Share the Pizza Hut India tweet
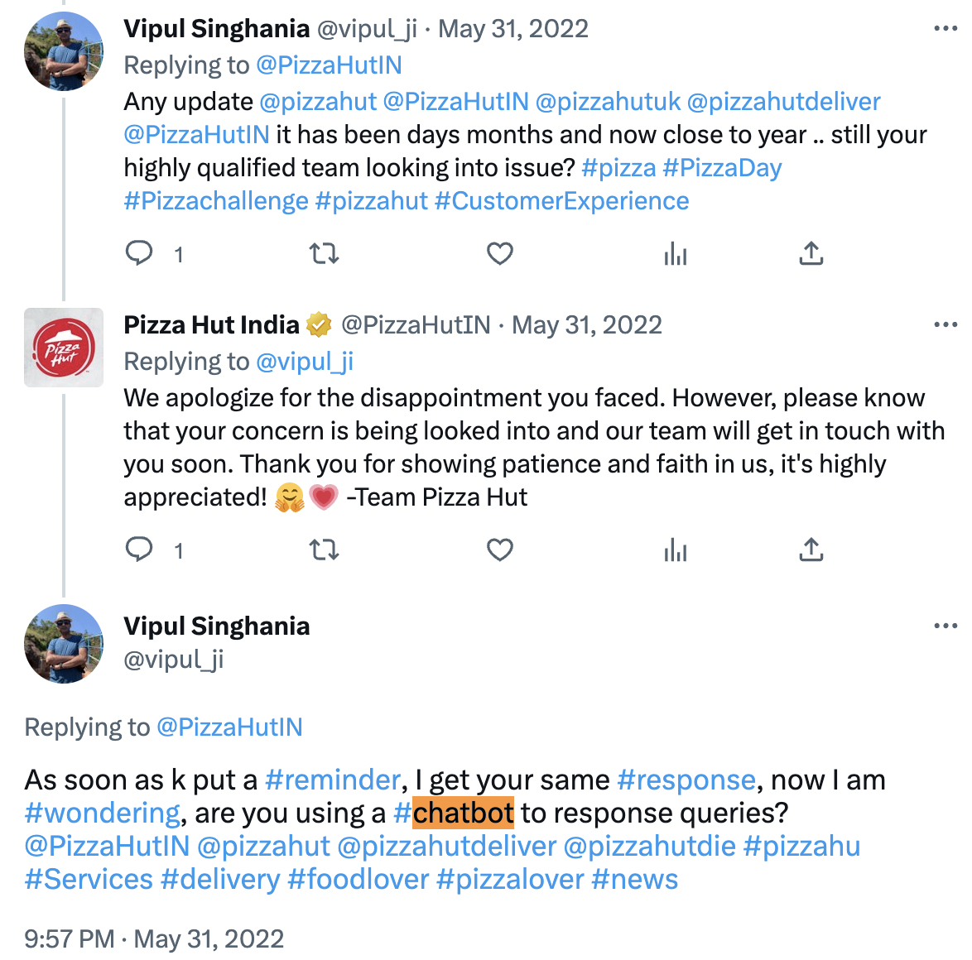This screenshot has height=960, width=972. 811,550
